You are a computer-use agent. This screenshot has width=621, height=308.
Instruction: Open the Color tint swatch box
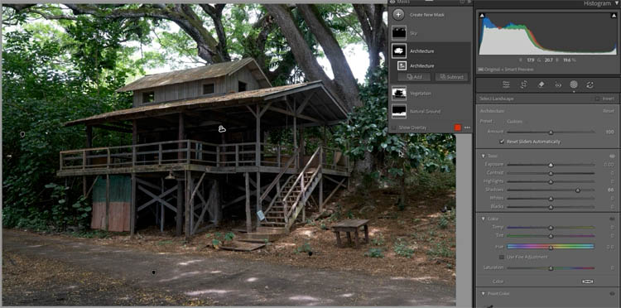588,282
